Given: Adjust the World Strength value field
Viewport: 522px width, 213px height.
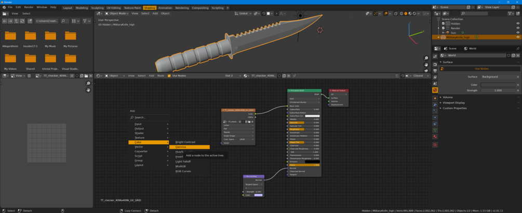Looking at the screenshot, I should (498, 90).
